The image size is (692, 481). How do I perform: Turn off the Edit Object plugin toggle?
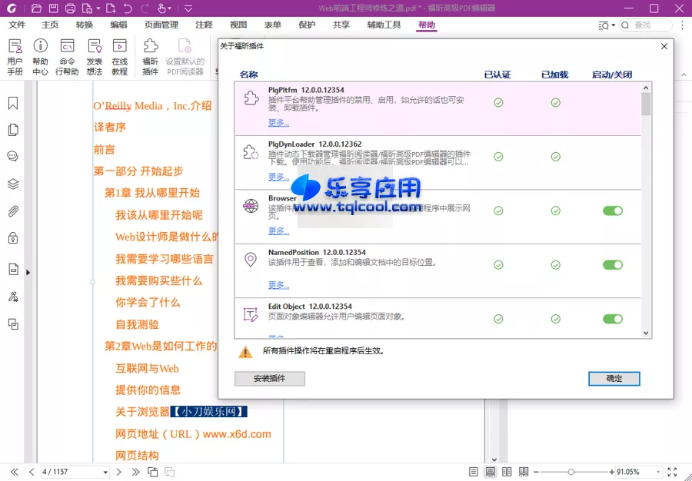[611, 318]
